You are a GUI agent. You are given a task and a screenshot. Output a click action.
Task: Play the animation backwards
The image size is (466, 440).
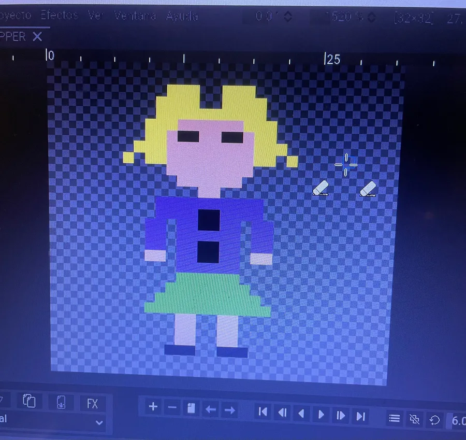point(301,414)
